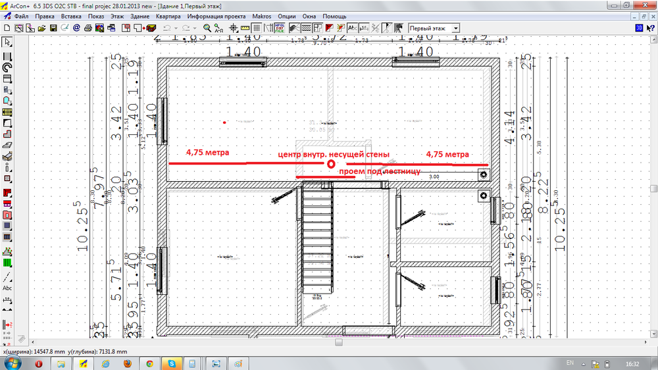Viewport: 658px width, 370px height.
Task: Click the magnifier zoom tool icon
Action: [x=207, y=28]
